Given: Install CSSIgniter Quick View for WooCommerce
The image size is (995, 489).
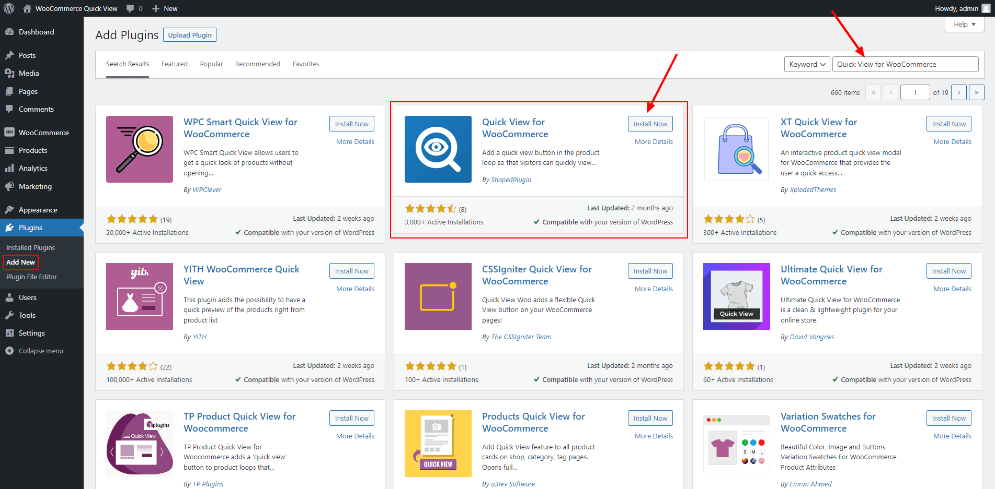Looking at the screenshot, I should (x=650, y=271).
